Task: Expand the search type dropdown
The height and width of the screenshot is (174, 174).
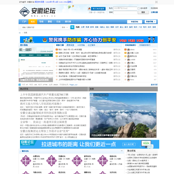Action: point(65,27)
